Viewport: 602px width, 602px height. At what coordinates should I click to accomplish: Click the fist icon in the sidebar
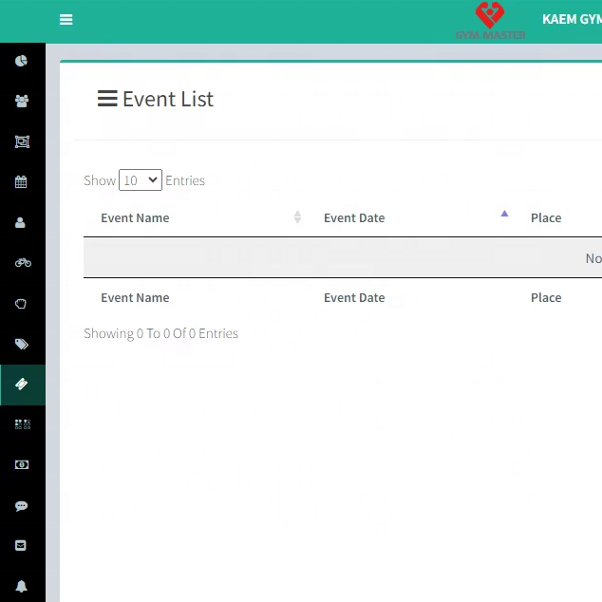(x=21, y=304)
